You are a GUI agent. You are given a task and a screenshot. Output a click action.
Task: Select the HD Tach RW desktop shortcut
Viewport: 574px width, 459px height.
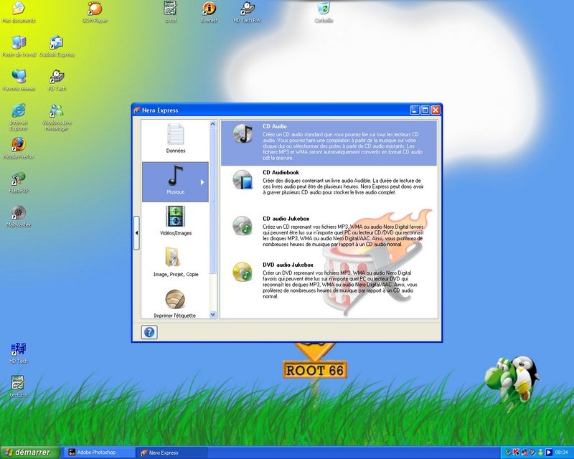click(248, 12)
